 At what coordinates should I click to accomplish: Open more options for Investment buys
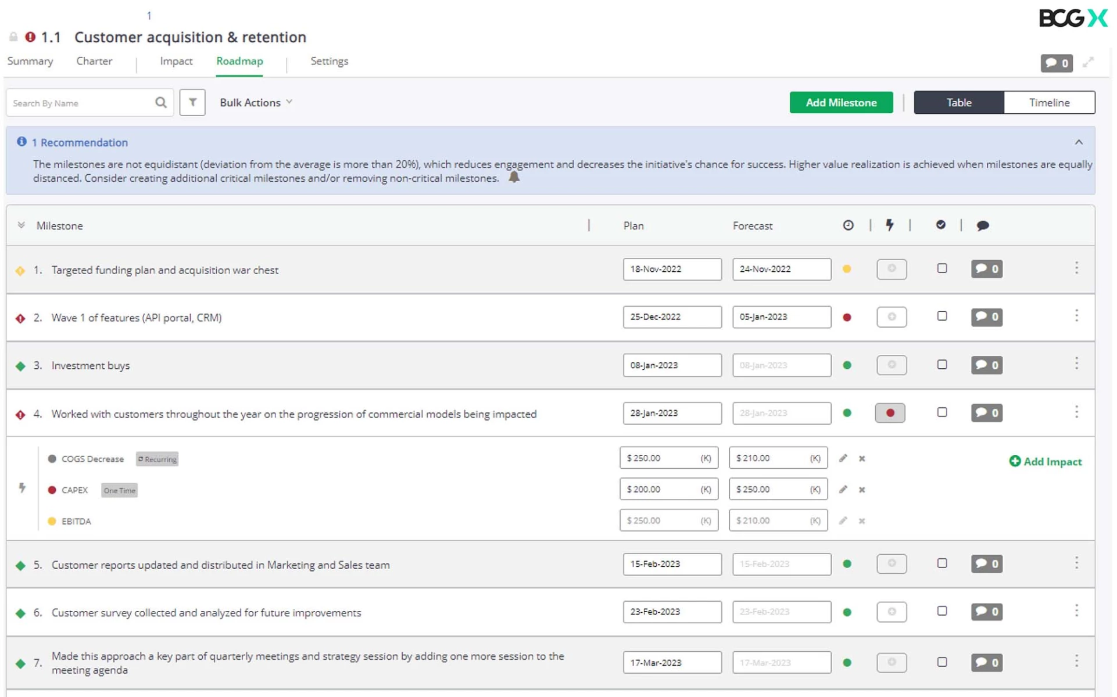click(1076, 364)
